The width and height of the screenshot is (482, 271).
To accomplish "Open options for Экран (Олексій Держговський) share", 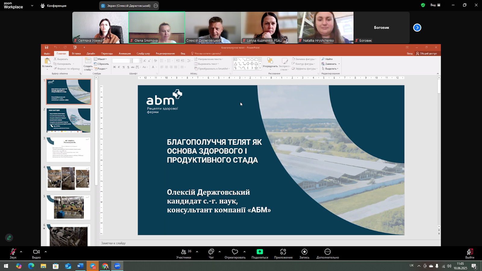I will click(155, 6).
